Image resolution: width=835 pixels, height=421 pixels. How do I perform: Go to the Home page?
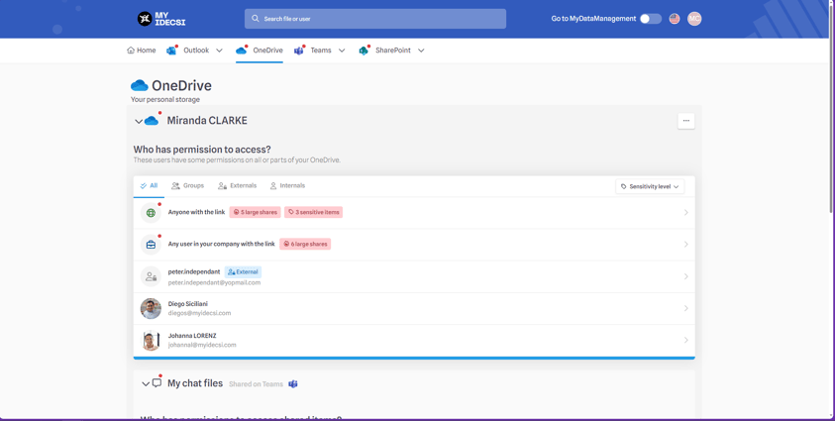coord(142,51)
